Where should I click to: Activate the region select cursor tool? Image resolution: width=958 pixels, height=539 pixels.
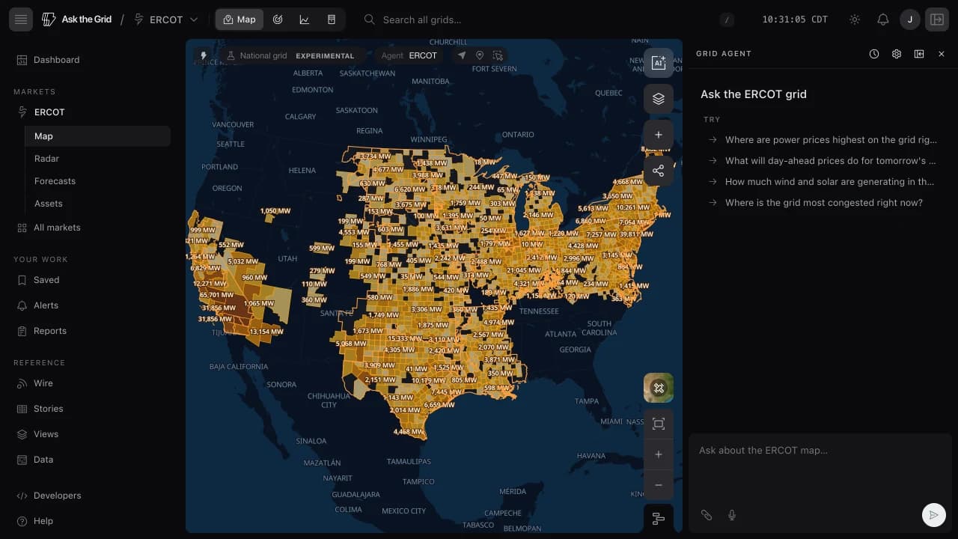498,55
